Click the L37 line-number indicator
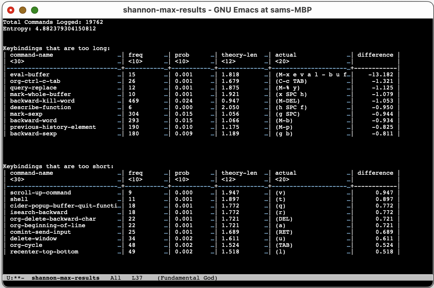The height and width of the screenshot is (288, 434). [137, 278]
